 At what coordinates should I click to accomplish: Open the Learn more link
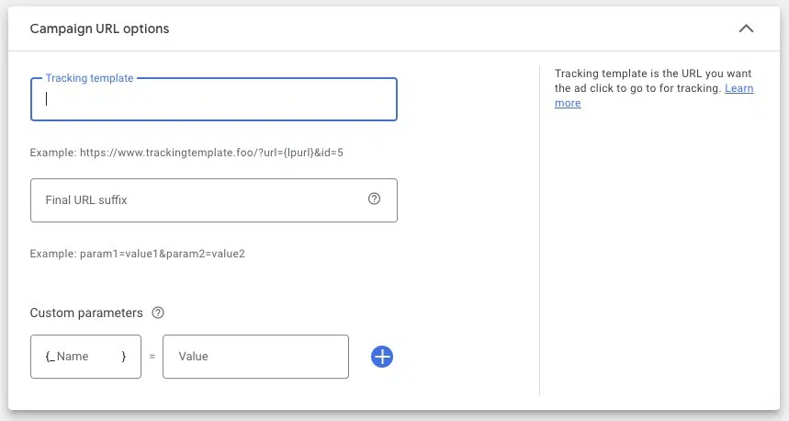point(739,88)
